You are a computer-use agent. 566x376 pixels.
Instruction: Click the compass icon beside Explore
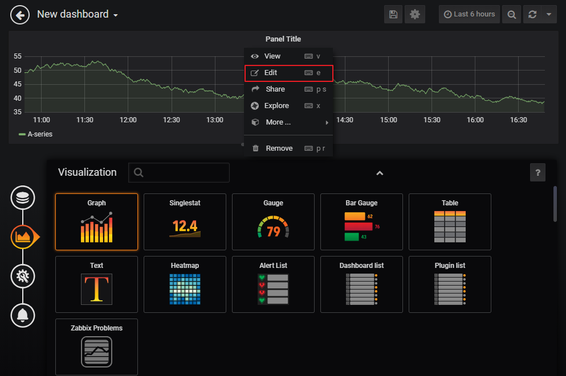255,106
